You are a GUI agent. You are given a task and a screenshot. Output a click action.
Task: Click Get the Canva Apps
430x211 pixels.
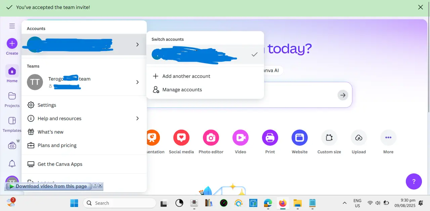point(84,164)
